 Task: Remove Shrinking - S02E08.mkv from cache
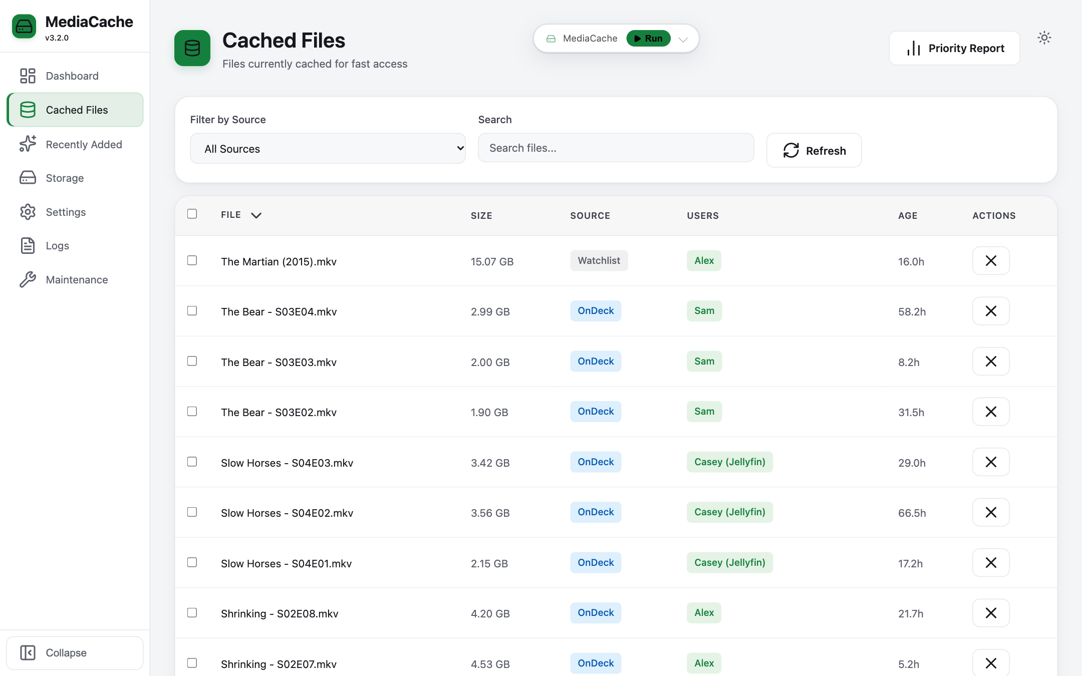click(x=991, y=613)
